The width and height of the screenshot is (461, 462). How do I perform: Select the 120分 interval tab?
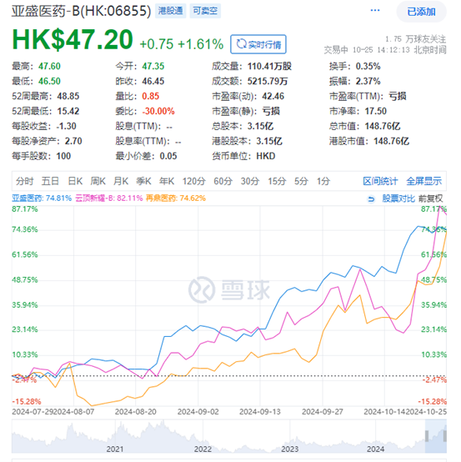tap(194, 181)
